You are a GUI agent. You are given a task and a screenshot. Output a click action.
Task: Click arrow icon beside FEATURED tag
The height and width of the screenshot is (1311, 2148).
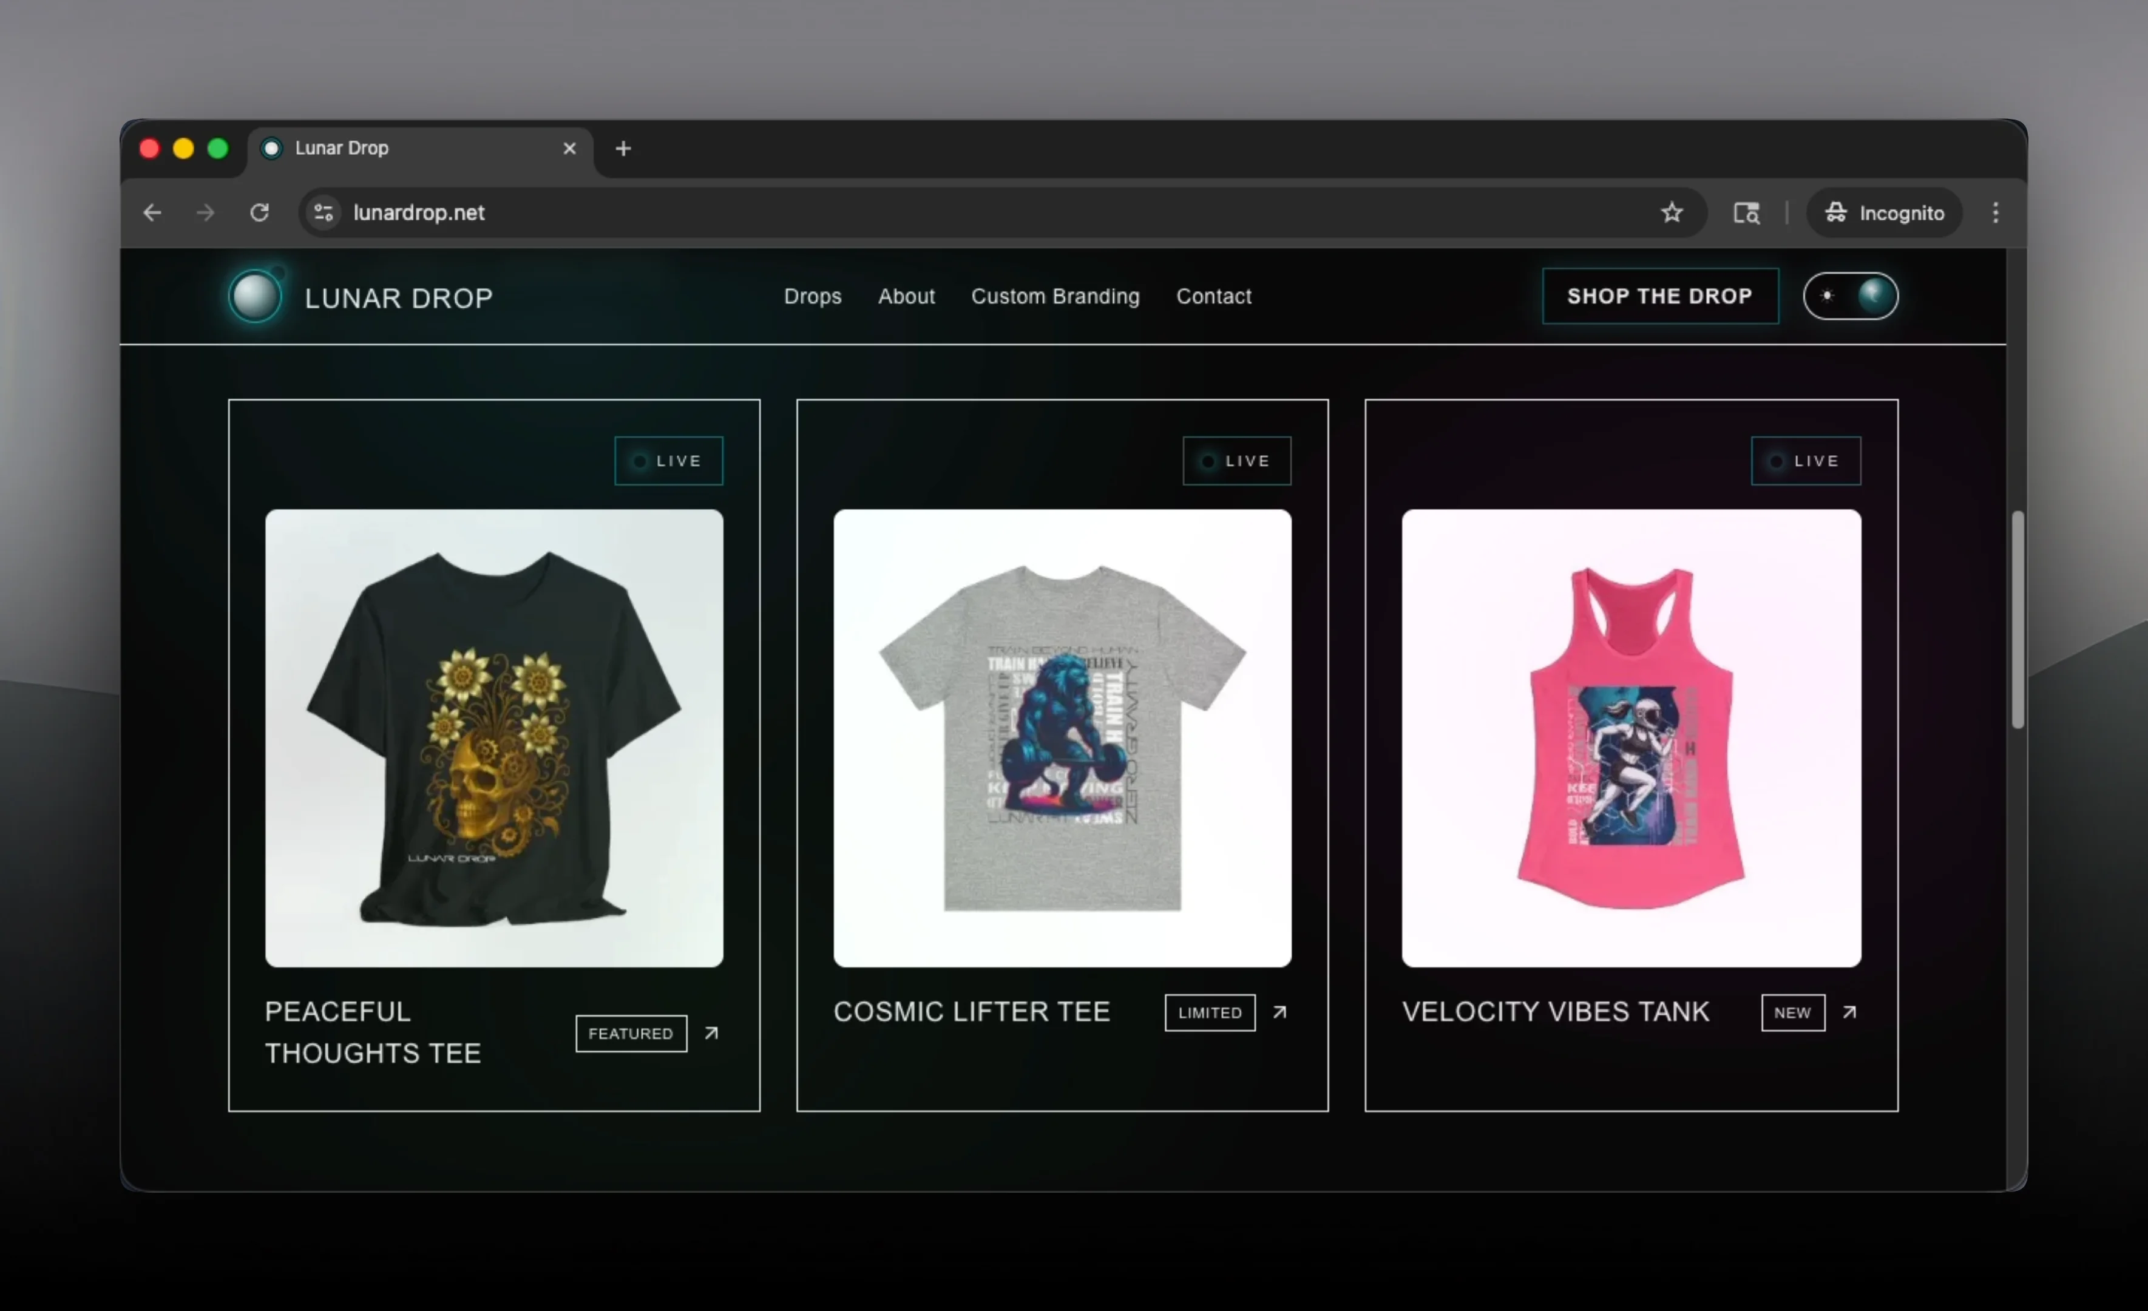coord(711,1034)
